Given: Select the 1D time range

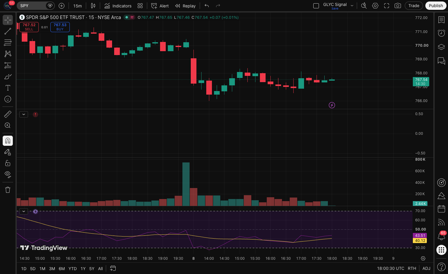Looking at the screenshot, I should pos(24,269).
